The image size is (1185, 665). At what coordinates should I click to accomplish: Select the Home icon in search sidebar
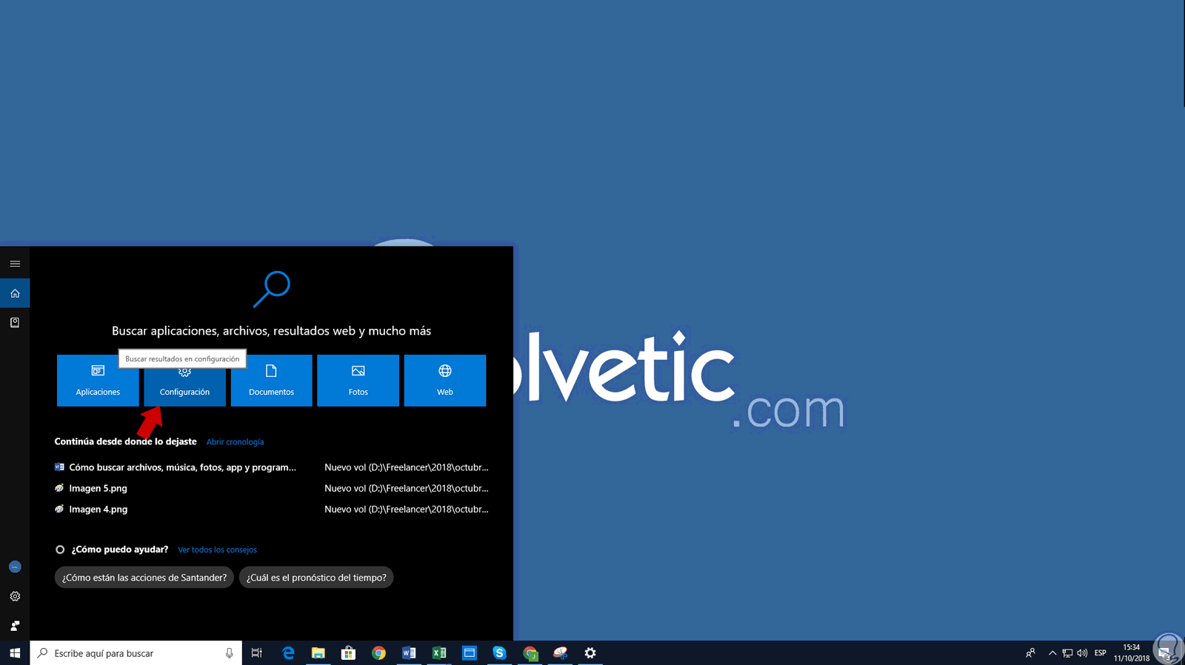[x=15, y=293]
